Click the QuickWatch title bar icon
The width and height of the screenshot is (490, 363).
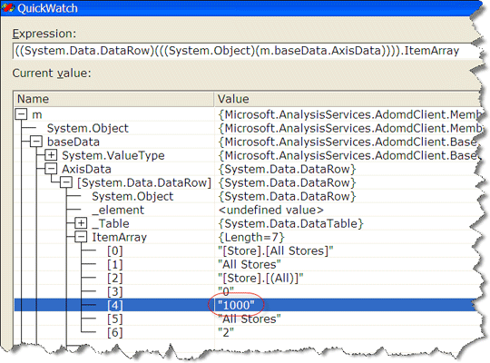8,8
